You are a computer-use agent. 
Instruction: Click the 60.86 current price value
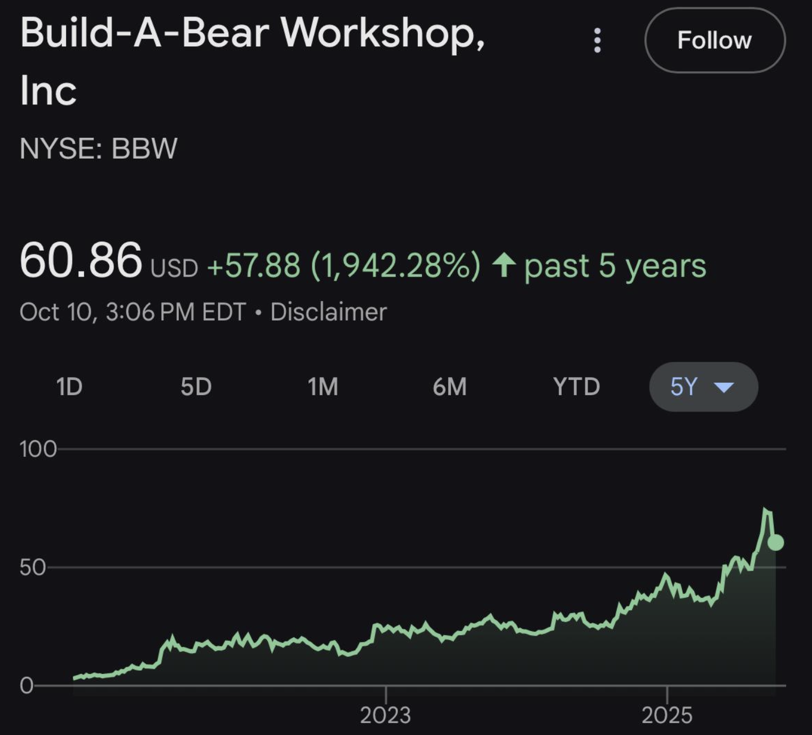81,260
